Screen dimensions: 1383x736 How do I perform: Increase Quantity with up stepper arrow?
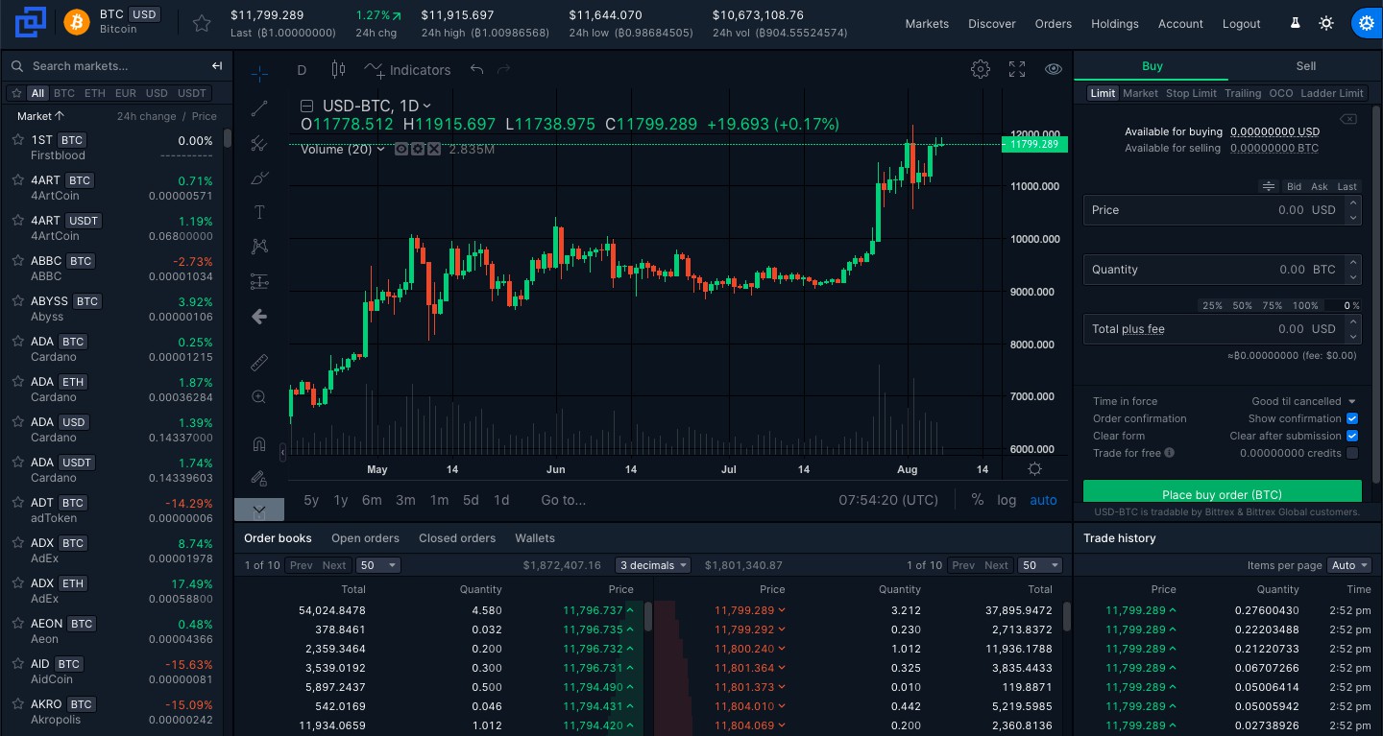pos(1353,262)
